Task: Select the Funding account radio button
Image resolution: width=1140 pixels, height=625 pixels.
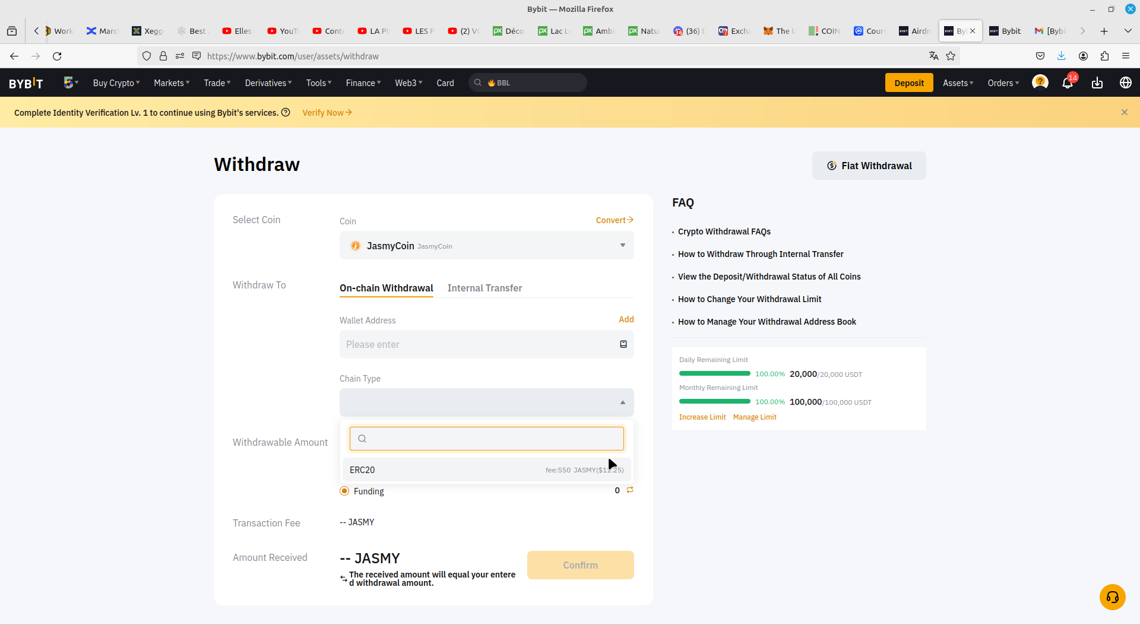Action: tap(344, 491)
